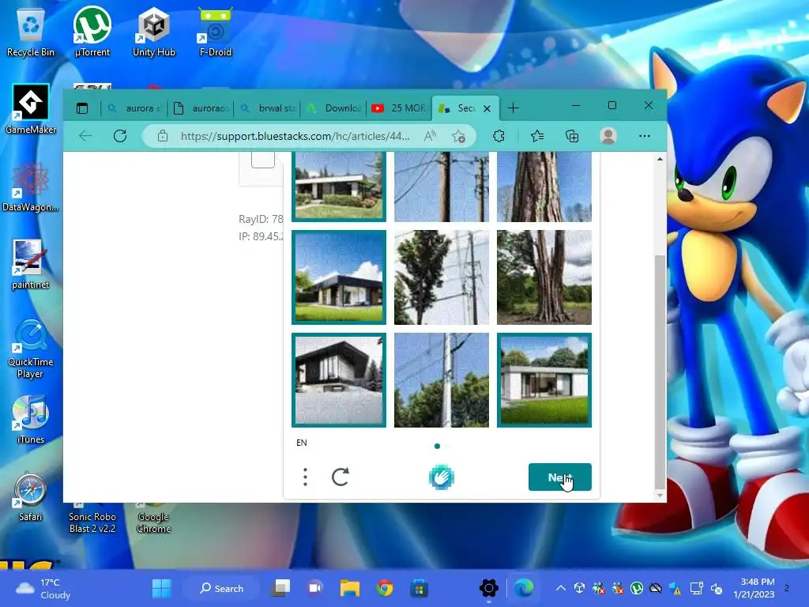
Task: Open Read aloud in address bar
Action: [430, 136]
